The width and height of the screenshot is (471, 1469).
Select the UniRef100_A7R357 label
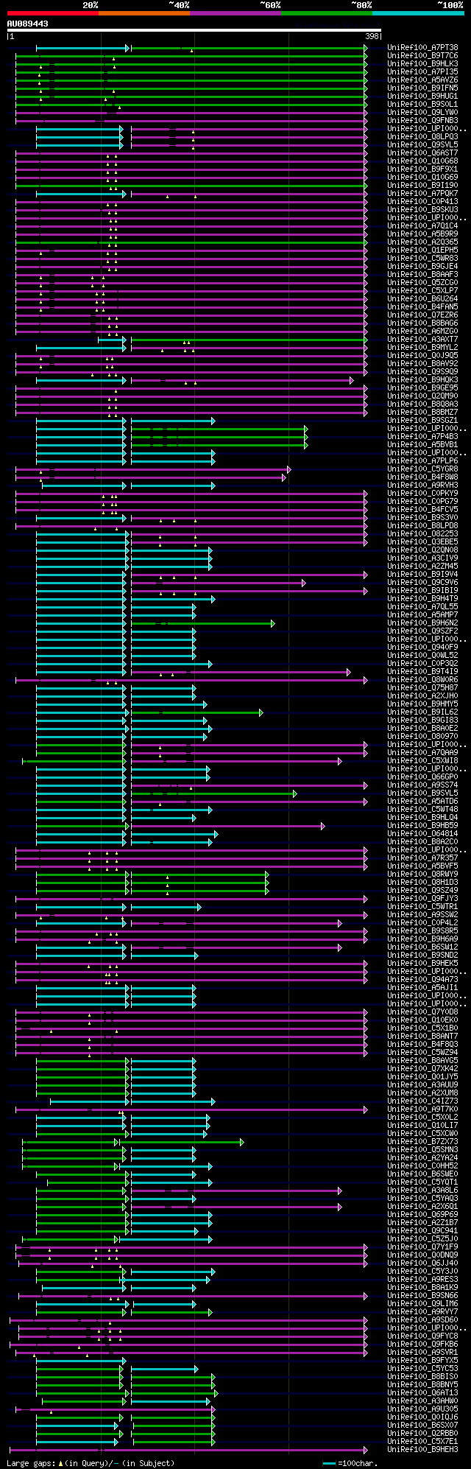[x=422, y=858]
